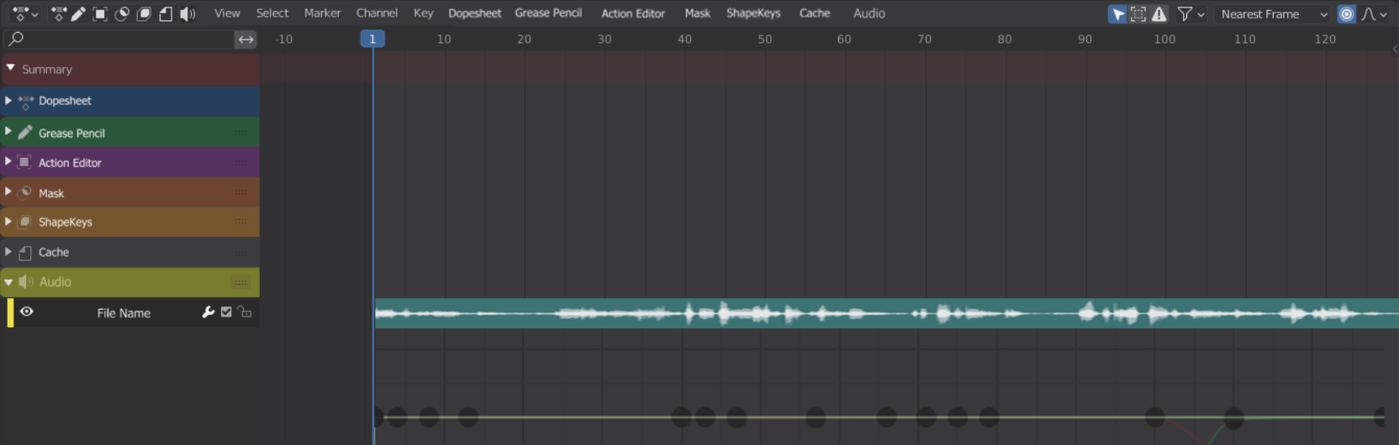Screen dimensions: 1399x445
Task: Click the Grease Pencil header item
Action: (x=548, y=13)
